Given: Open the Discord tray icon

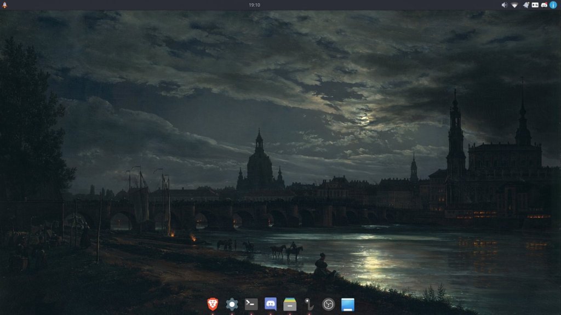Looking at the screenshot, I should click(x=544, y=5).
